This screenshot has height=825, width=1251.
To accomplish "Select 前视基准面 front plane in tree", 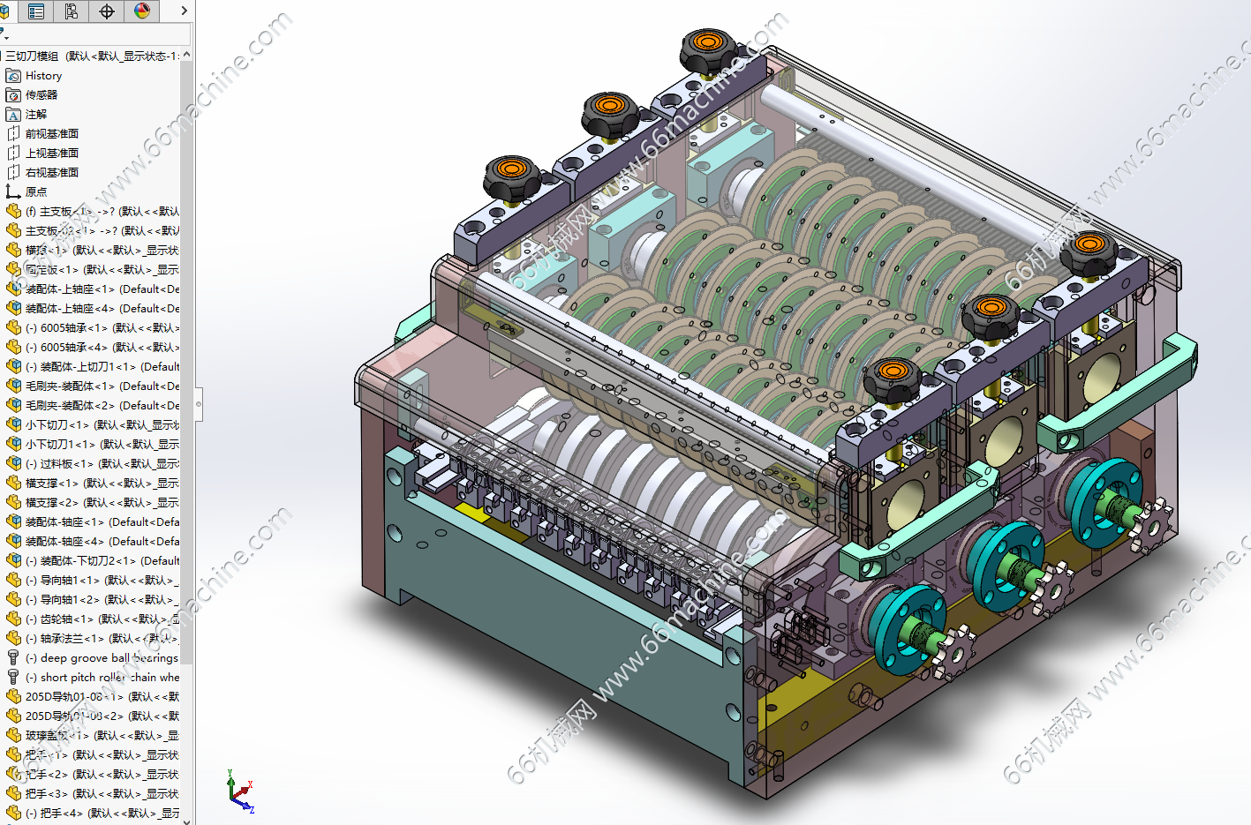I will point(52,134).
